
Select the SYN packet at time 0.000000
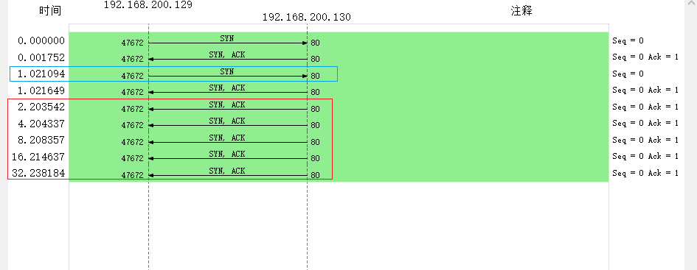click(339, 40)
